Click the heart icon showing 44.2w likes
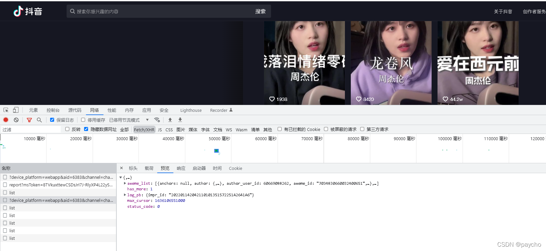Viewport: 546px width, 251px height. point(445,99)
